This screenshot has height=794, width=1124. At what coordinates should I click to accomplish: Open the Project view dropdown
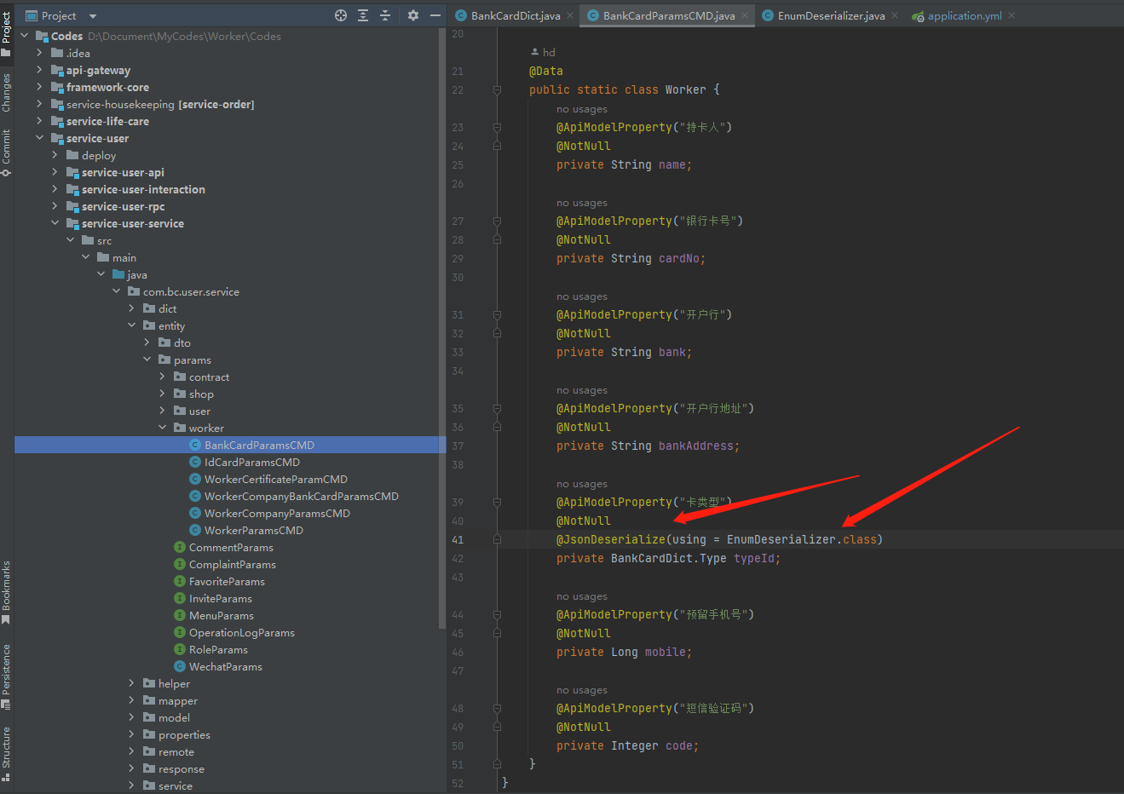93,16
